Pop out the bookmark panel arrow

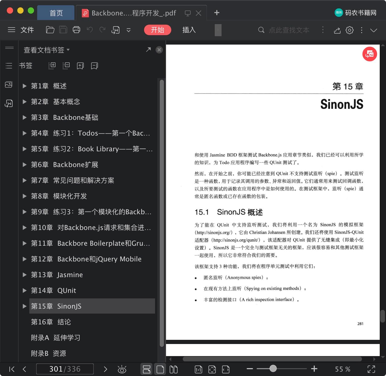coord(148,50)
